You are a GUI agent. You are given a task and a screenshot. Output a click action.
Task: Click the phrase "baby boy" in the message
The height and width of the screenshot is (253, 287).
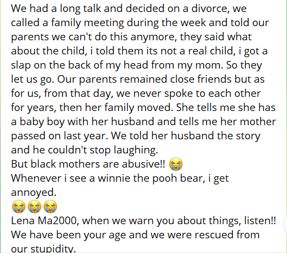coord(41,121)
